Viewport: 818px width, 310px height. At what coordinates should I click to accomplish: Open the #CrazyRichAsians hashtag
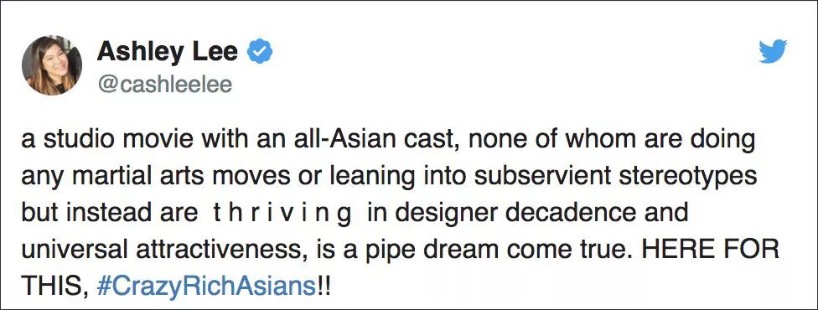pyautogui.click(x=206, y=287)
